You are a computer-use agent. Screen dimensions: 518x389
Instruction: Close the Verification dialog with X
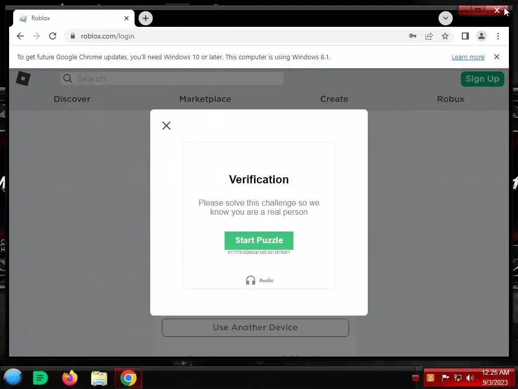166,126
